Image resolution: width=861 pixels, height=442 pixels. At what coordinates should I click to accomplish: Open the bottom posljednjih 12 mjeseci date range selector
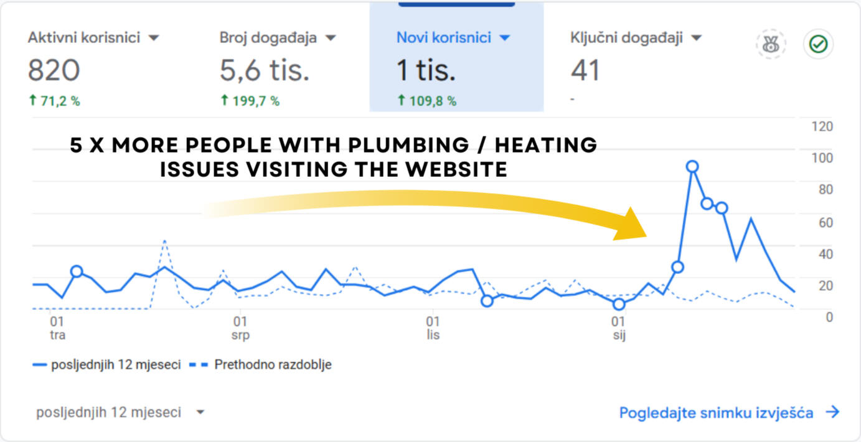(x=120, y=412)
